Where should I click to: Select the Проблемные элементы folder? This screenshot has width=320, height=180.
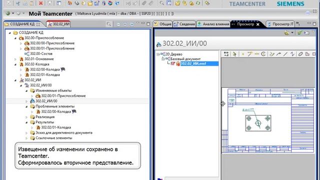click(x=55, y=106)
